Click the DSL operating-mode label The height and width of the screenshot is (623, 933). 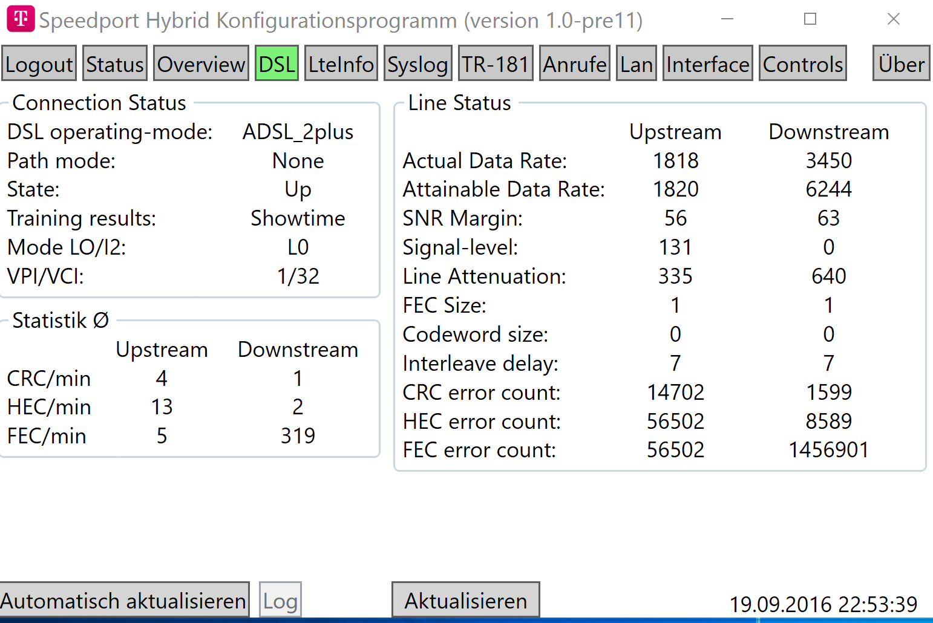click(110, 132)
